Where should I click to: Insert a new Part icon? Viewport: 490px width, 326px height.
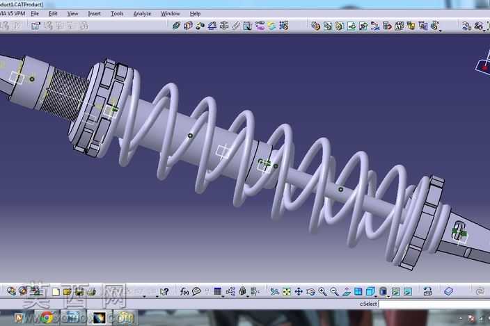pos(340,26)
